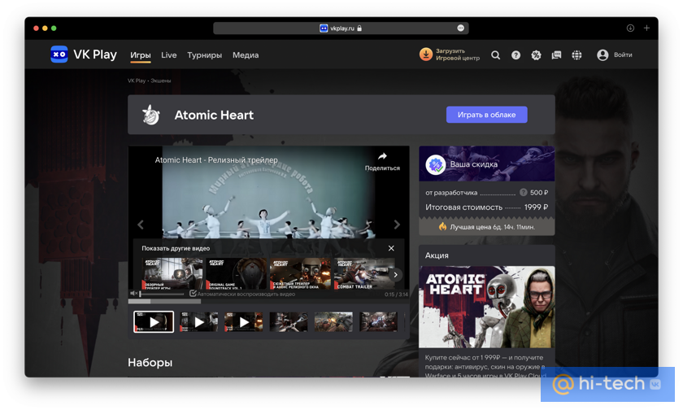Open a new browser tab with plus
683x410 pixels.
point(647,28)
